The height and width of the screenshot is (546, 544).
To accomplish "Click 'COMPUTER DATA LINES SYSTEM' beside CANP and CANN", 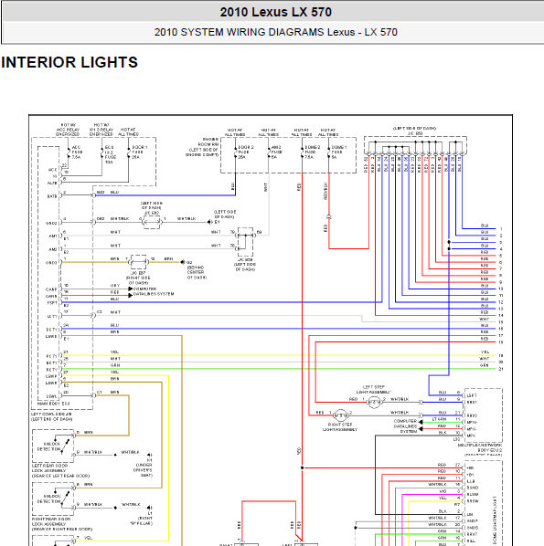I will coord(154,291).
